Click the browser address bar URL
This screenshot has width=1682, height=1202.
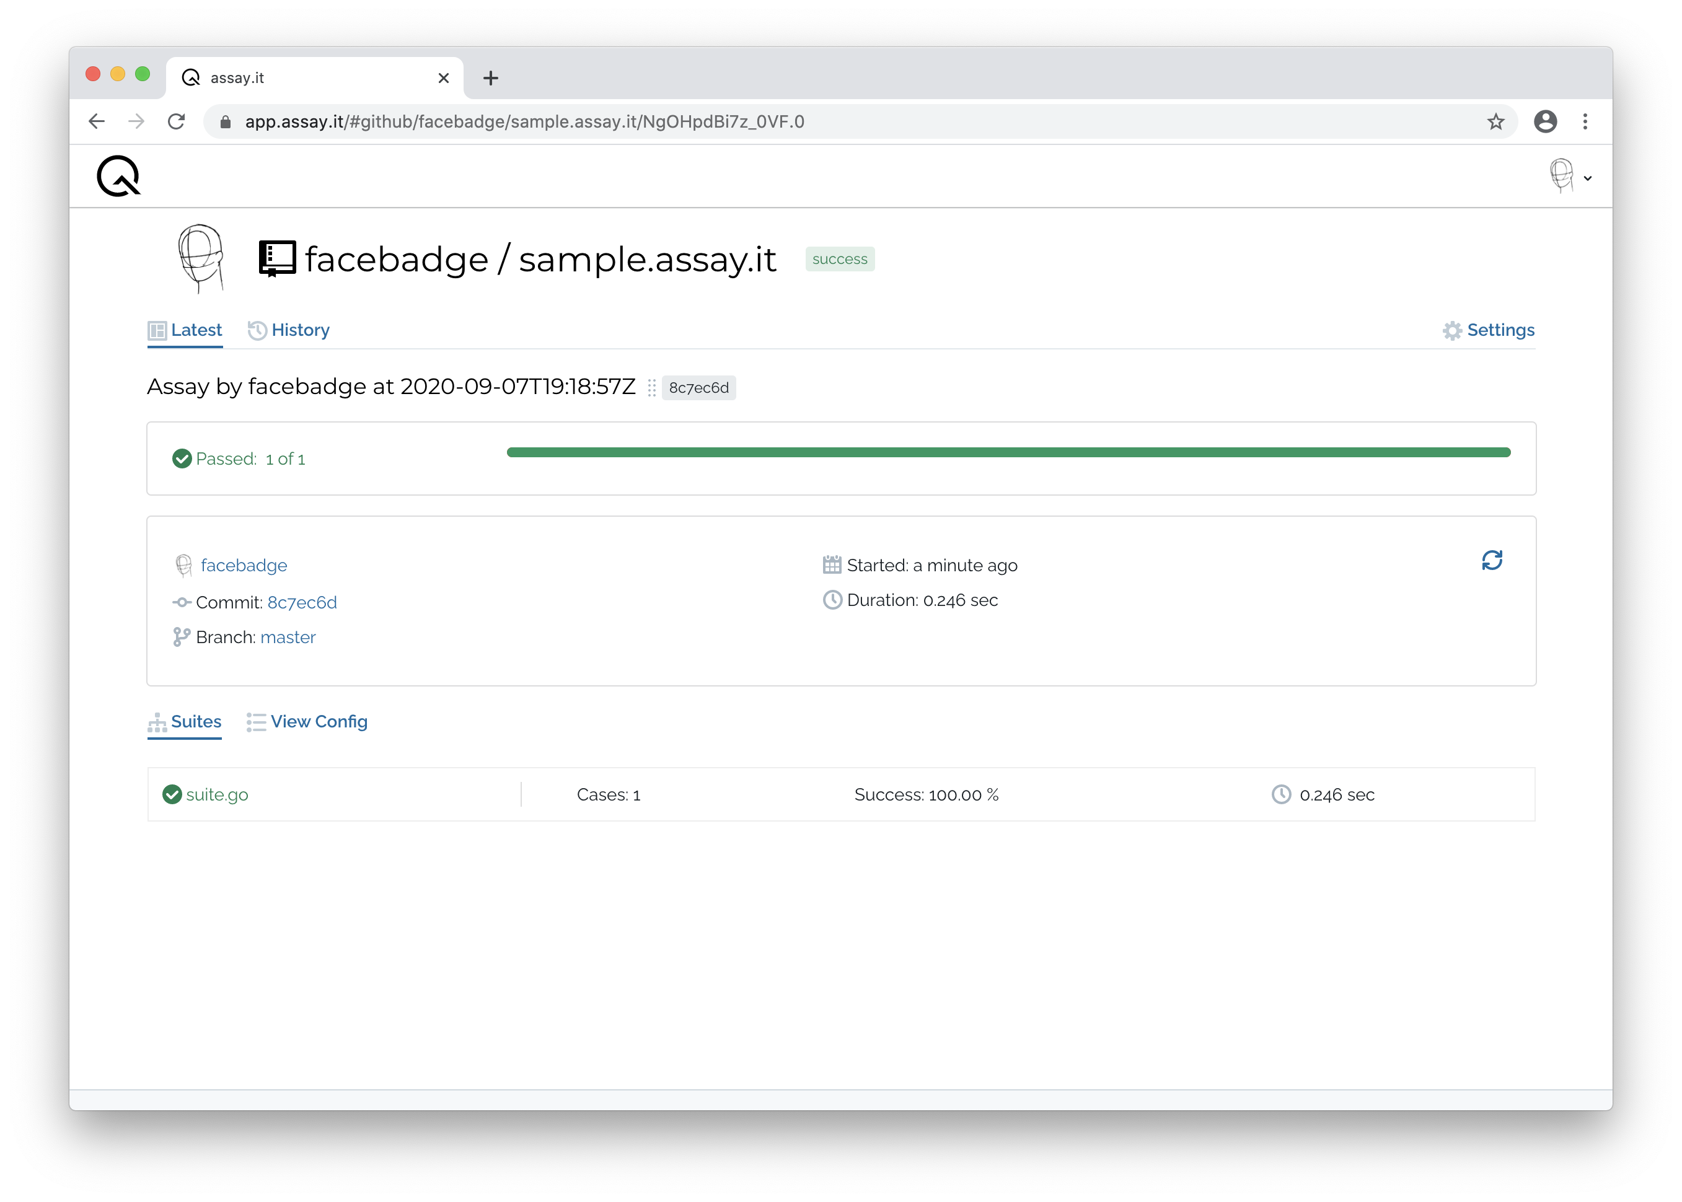[x=524, y=121]
